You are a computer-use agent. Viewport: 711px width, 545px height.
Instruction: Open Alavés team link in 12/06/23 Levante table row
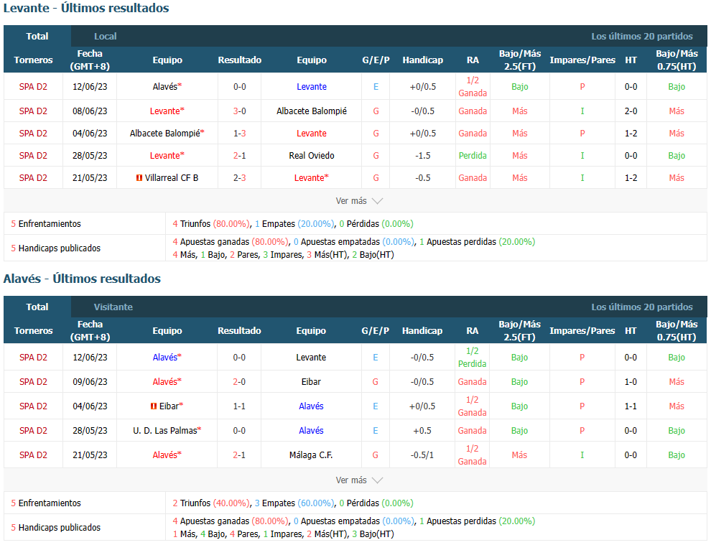(x=167, y=87)
